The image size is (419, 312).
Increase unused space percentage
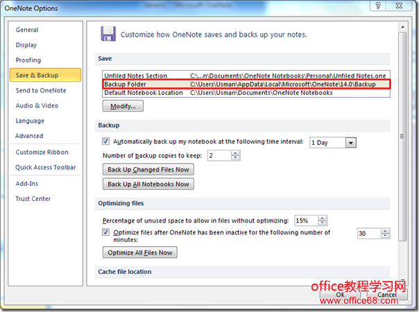323,218
